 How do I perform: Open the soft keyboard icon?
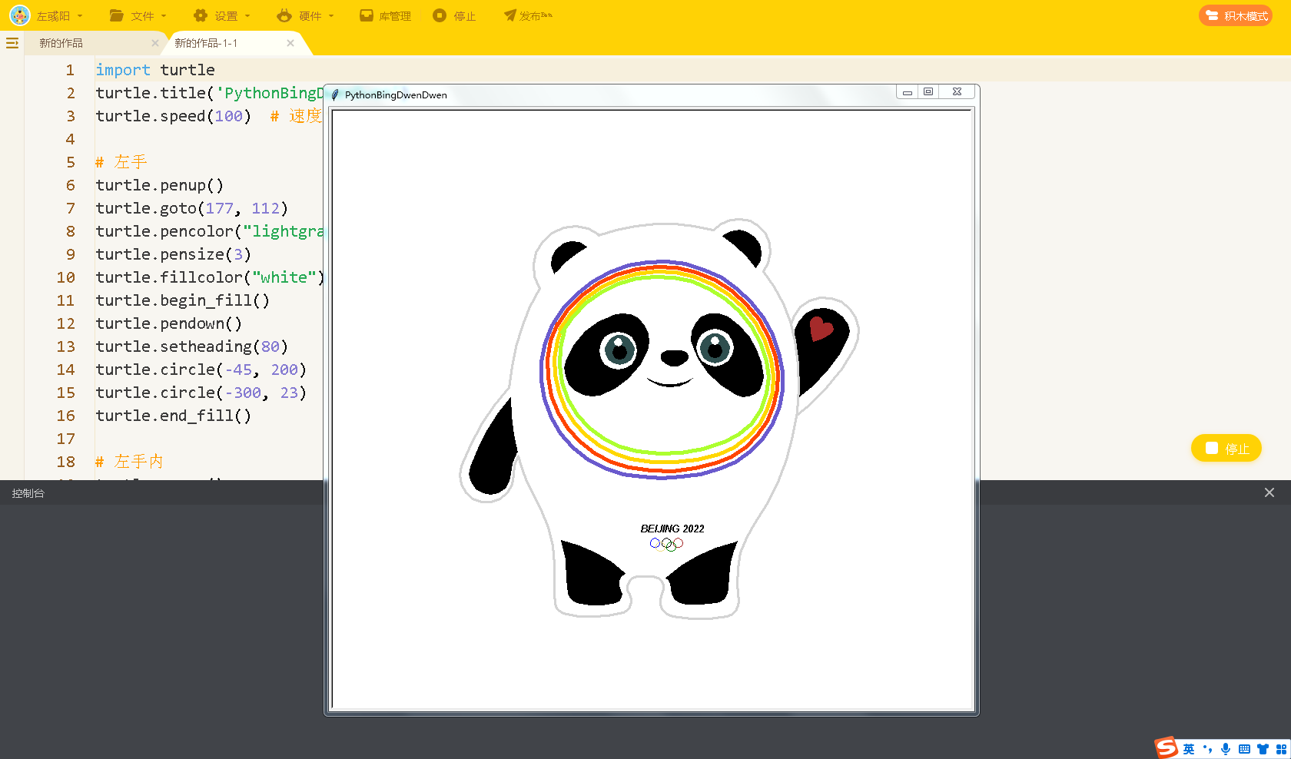pyautogui.click(x=1244, y=749)
